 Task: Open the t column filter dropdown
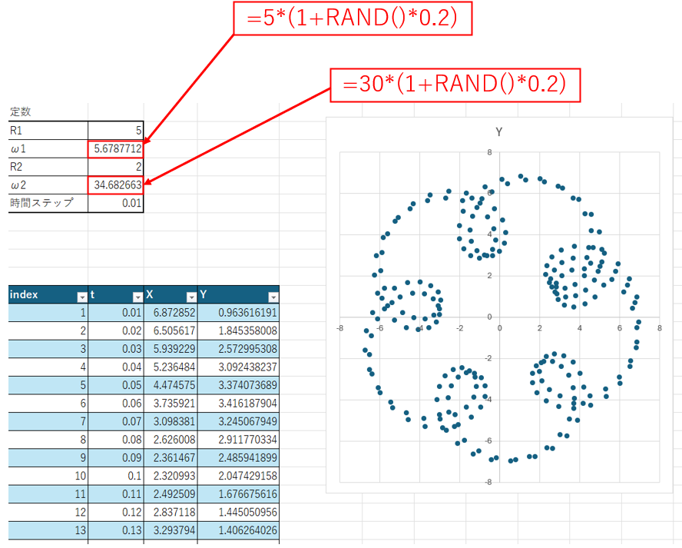[137, 296]
